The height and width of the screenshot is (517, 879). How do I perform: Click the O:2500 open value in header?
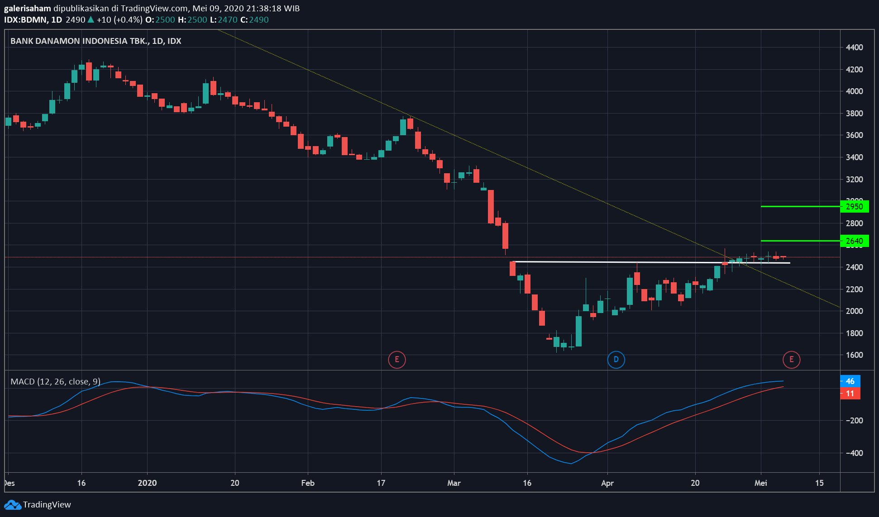tap(160, 20)
